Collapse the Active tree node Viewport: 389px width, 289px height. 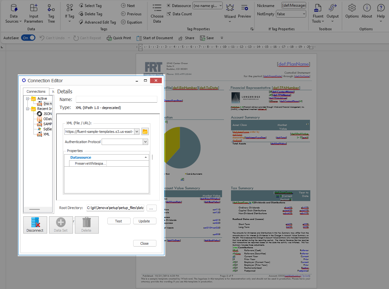pos(28,98)
